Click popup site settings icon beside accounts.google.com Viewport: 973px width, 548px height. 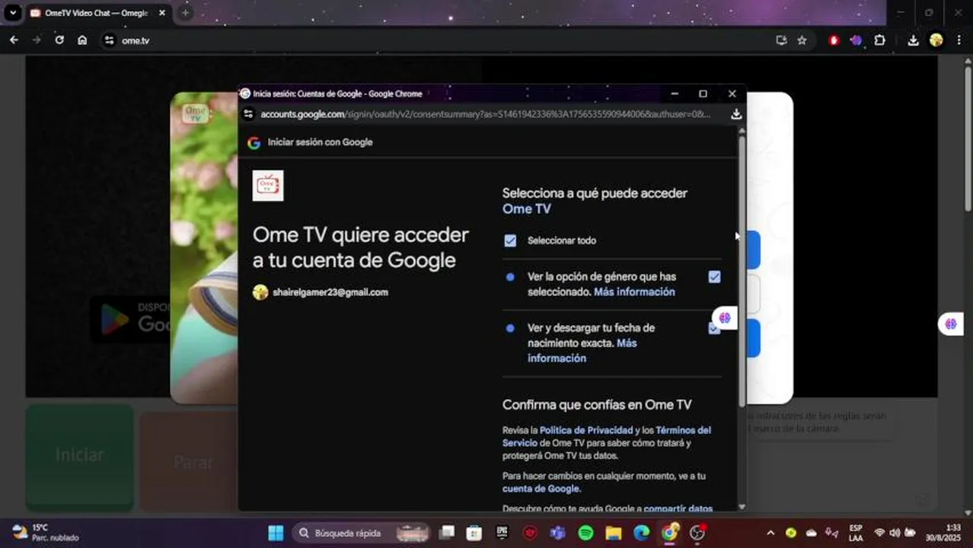(247, 114)
